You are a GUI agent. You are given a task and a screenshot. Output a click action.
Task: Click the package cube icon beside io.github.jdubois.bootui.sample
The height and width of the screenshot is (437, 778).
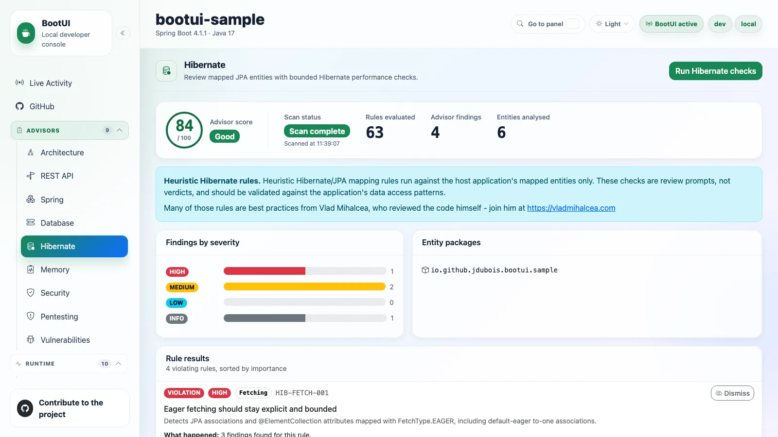(425, 270)
